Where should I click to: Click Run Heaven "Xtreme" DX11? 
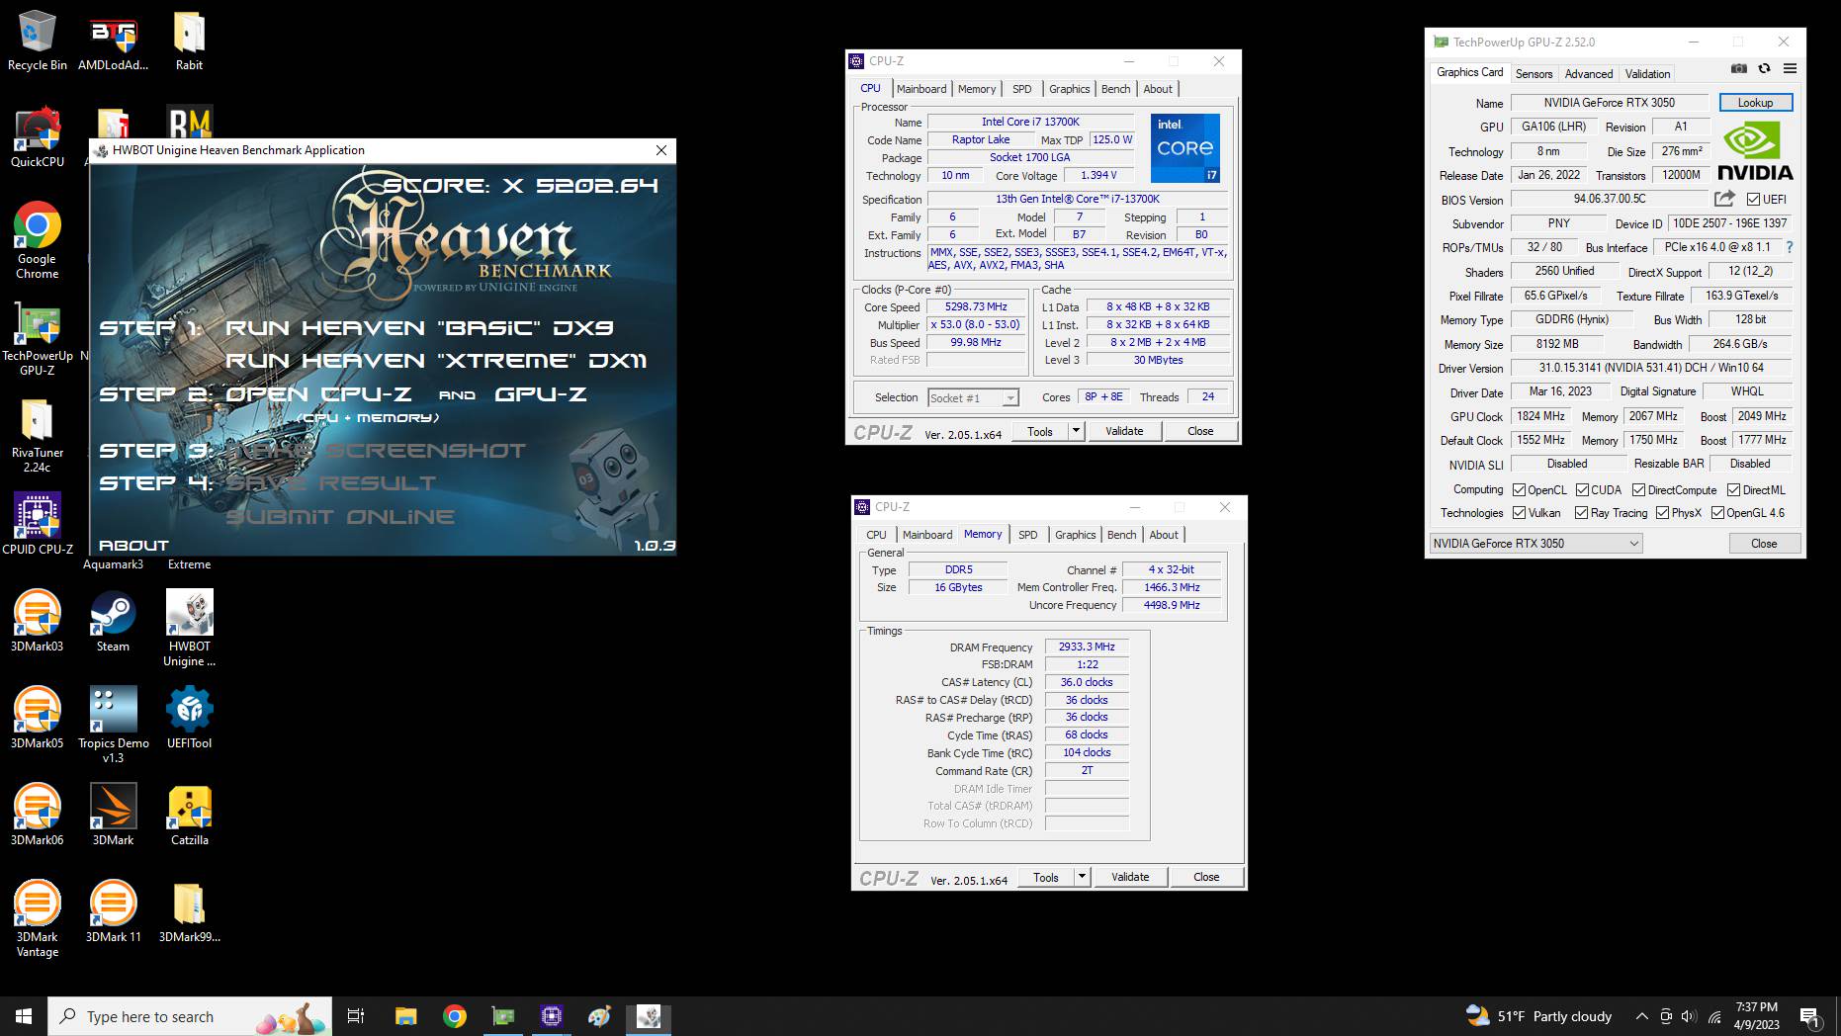[436, 361]
